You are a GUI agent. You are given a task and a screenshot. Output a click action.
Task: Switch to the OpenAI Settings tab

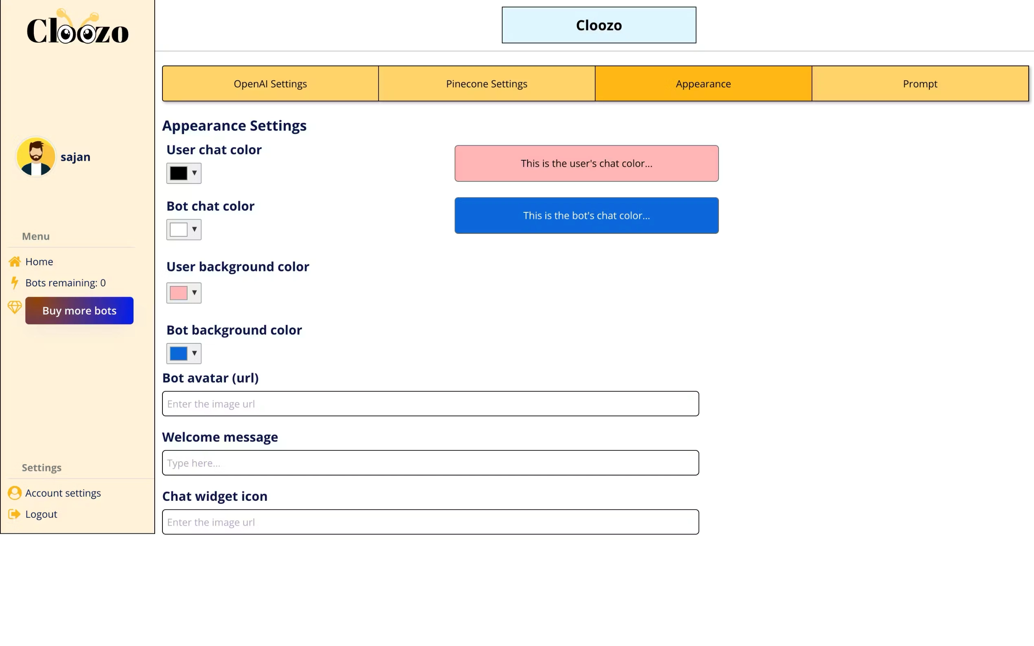(x=270, y=84)
